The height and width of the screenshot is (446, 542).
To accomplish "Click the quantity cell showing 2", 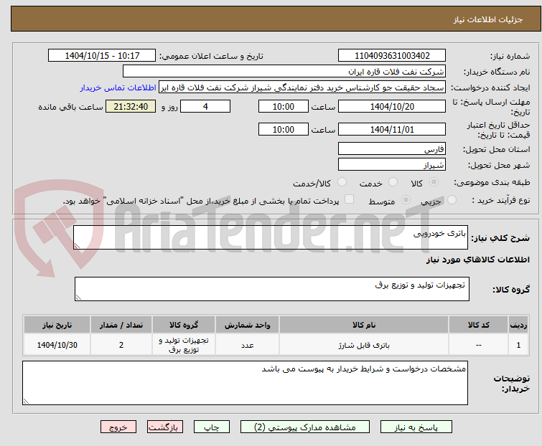I will pyautogui.click(x=121, y=345).
